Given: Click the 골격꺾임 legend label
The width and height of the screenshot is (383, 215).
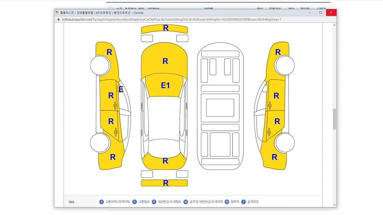Looking at the screenshot, I should pyautogui.click(x=253, y=202).
